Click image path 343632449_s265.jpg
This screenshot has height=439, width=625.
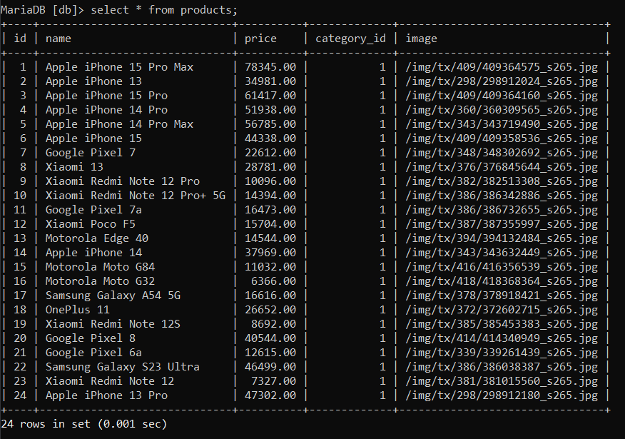pyautogui.click(x=502, y=253)
